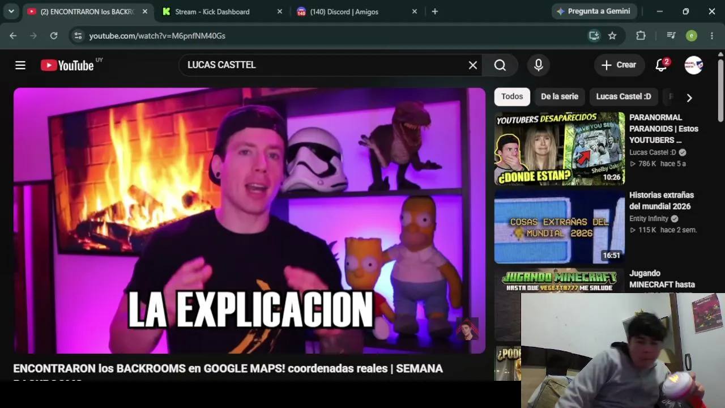The image size is (725, 408).
Task: Open the tab search dropdown arrow
Action: tap(11, 11)
